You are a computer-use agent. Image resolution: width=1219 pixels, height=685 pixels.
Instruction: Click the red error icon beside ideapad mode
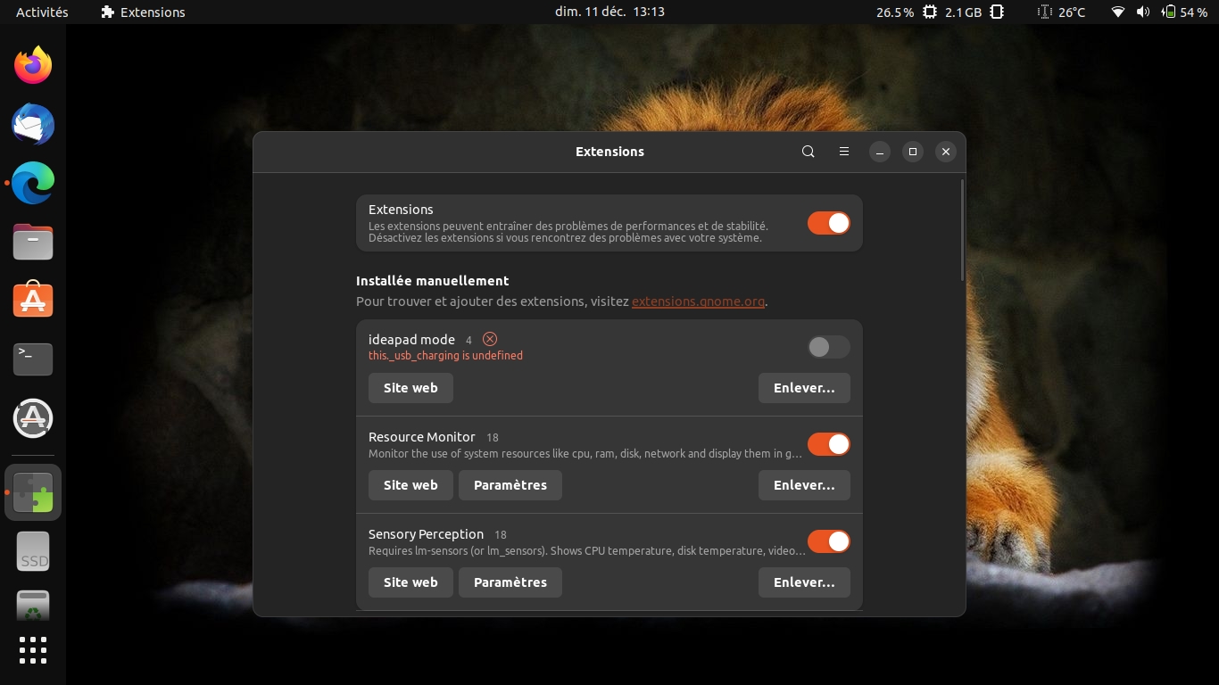coord(490,339)
